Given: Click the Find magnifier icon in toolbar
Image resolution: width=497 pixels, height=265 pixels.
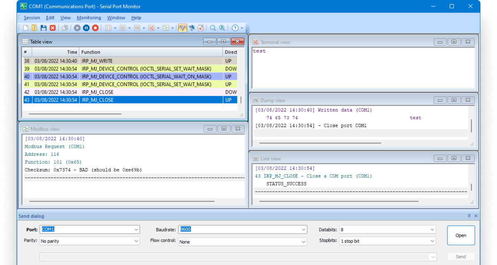Looking at the screenshot, I should 213,28.
